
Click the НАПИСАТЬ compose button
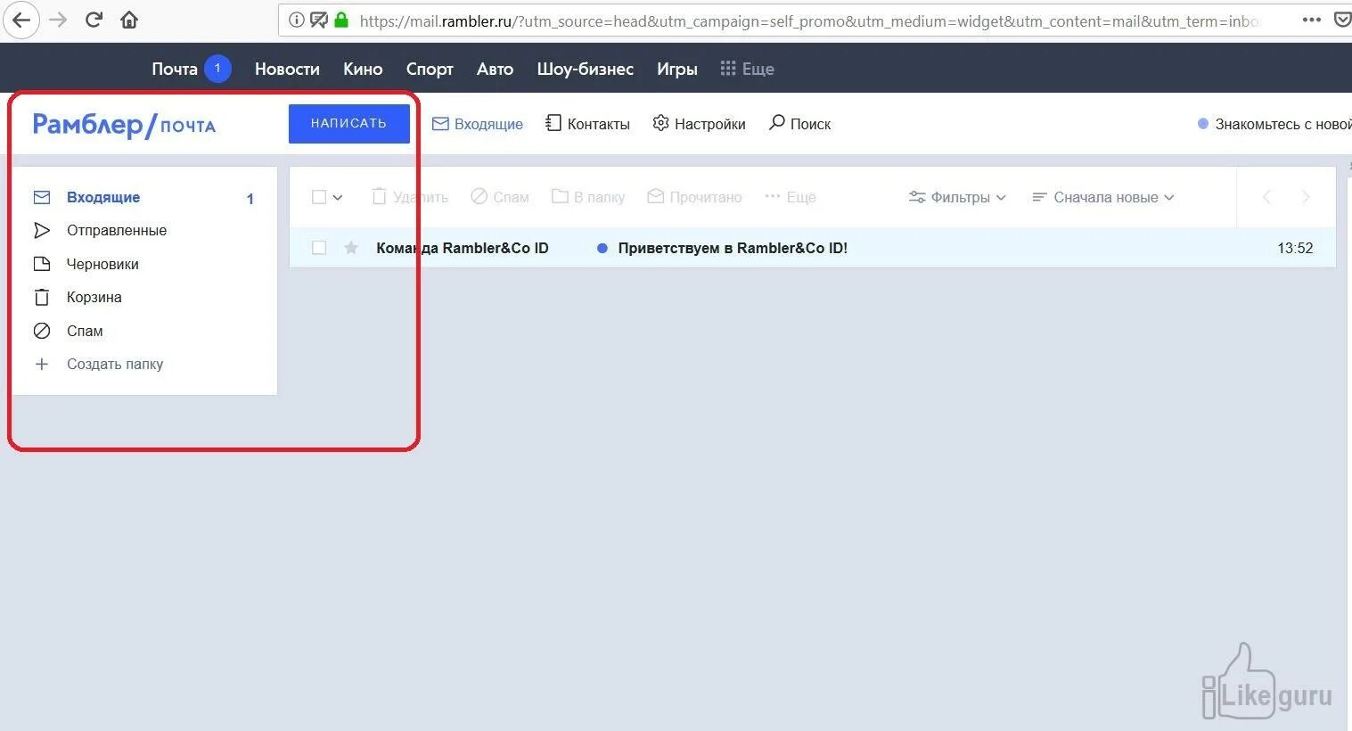(x=349, y=124)
